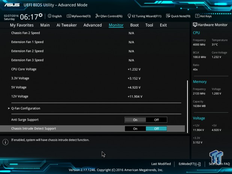Click the 4000 MHz CPU frequency value
The height and width of the screenshot is (174, 232).
pyautogui.click(x=199, y=45)
